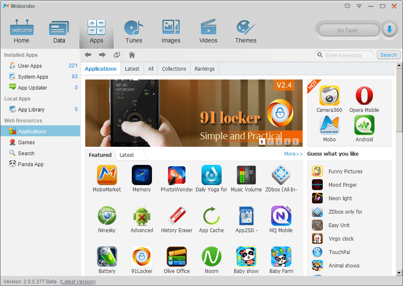The image size is (403, 286).
Task: Select the Opera Mobile app icon
Action: click(x=364, y=96)
